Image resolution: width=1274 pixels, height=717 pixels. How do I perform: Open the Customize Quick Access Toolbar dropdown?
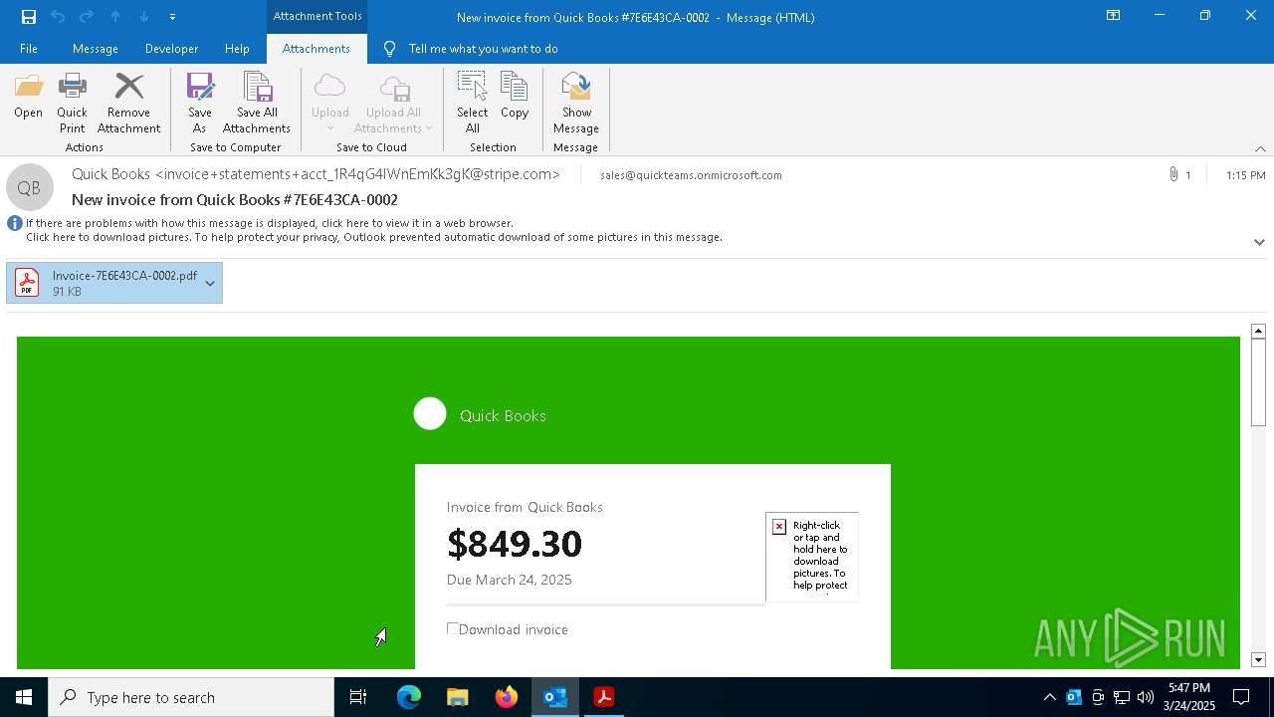pyautogui.click(x=172, y=17)
